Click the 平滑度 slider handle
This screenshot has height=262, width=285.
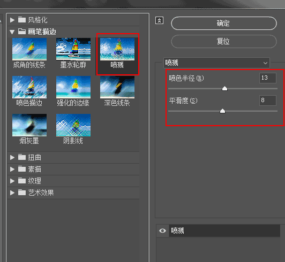[222, 111]
